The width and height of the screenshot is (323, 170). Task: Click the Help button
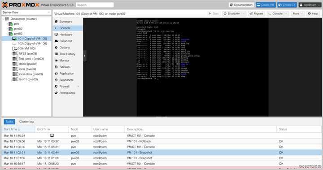(313, 13)
